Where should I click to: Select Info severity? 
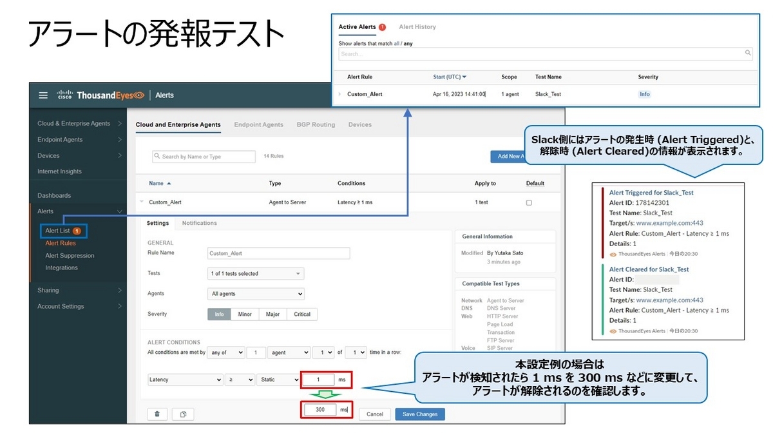tap(219, 314)
